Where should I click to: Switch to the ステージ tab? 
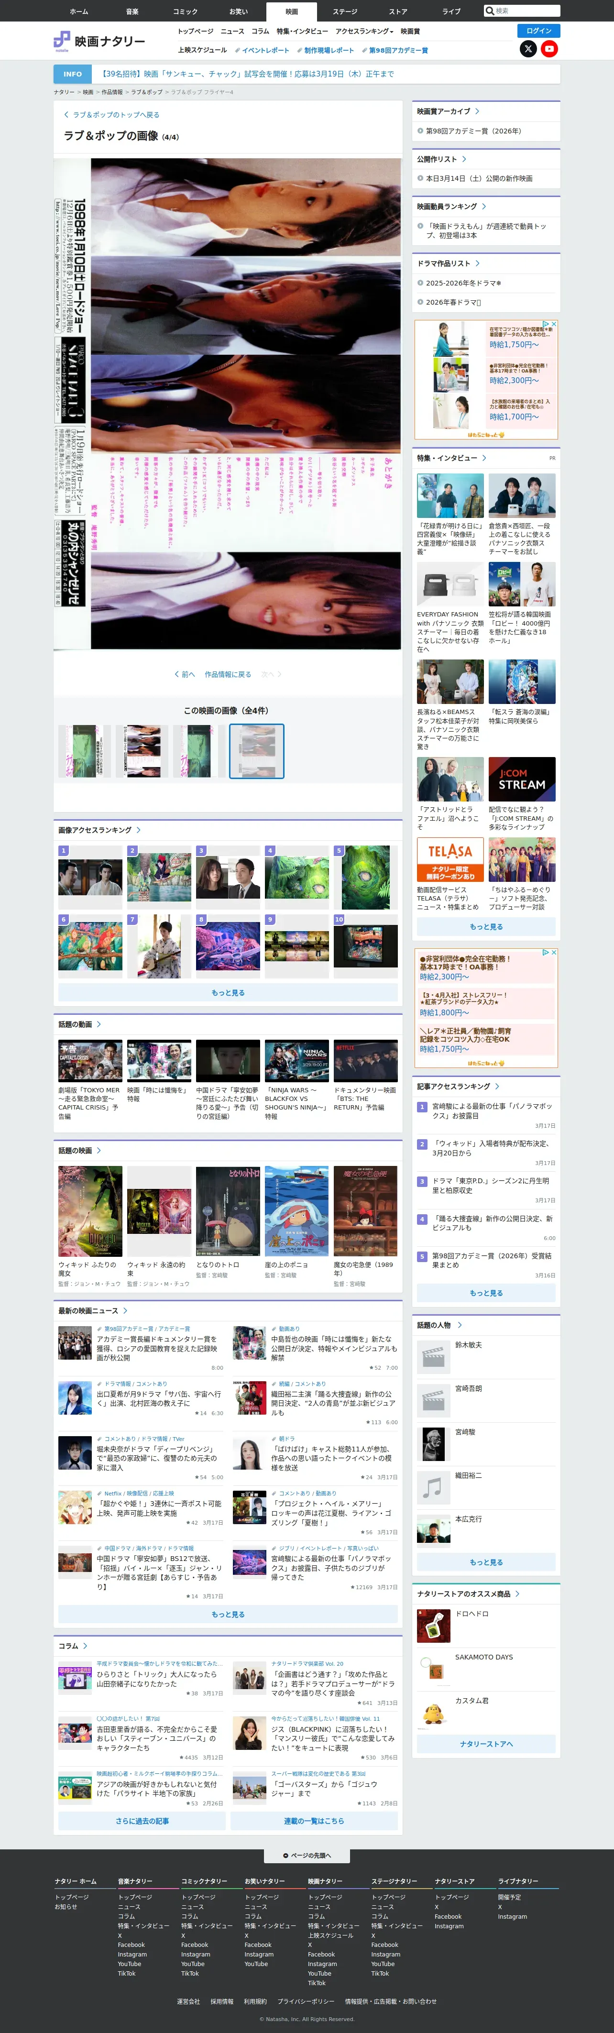point(345,12)
